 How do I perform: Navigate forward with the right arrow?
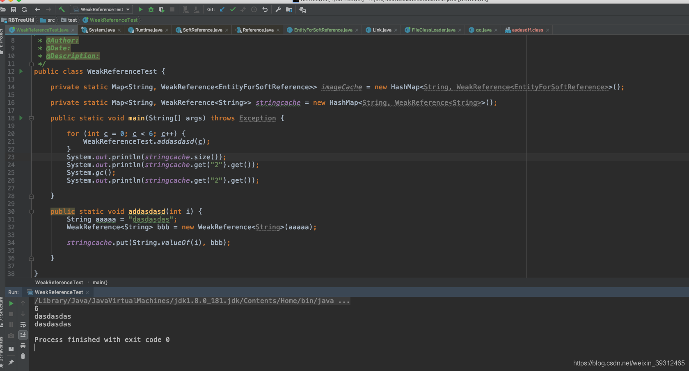[x=49, y=9]
